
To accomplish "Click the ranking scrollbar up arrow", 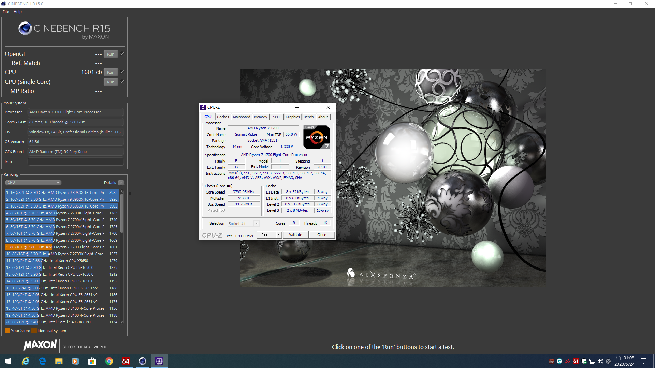I will pos(122,192).
